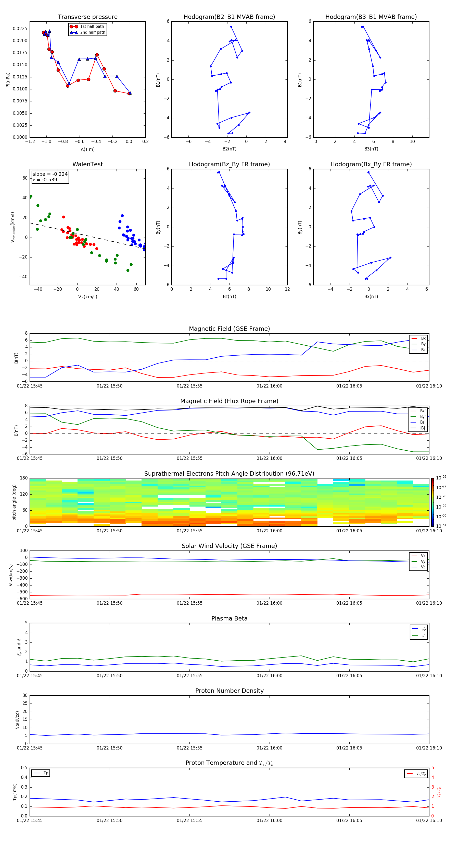459x843 pixels.
Task: Click the "Tp(10^6K)" y-axis label
Action: point(15,792)
